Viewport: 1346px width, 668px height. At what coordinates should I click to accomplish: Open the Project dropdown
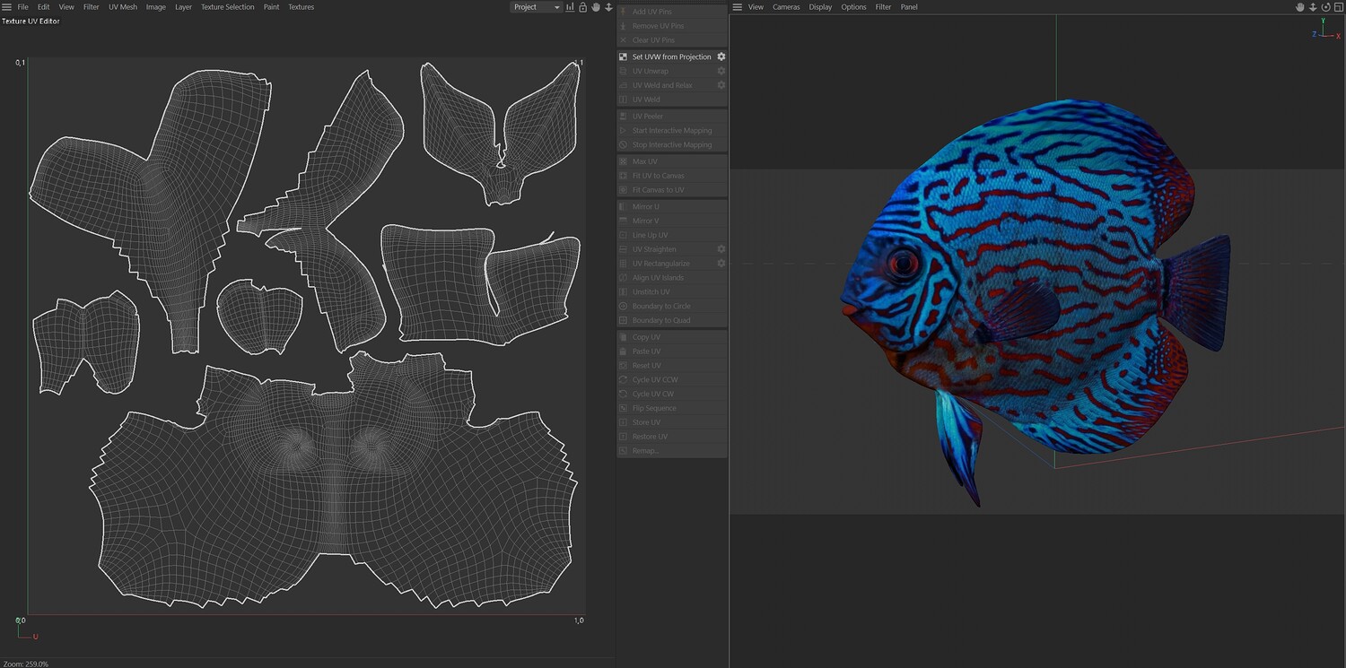536,7
